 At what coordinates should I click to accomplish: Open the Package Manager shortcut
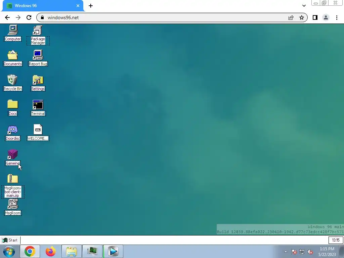pos(38,35)
